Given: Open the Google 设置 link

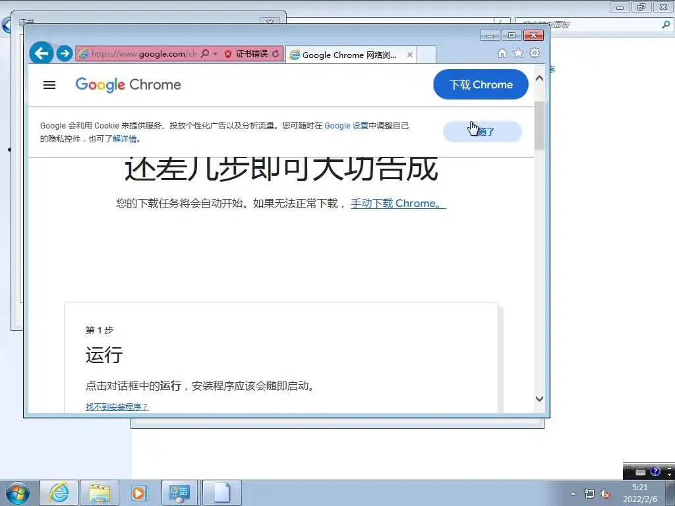Looking at the screenshot, I should coord(347,126).
